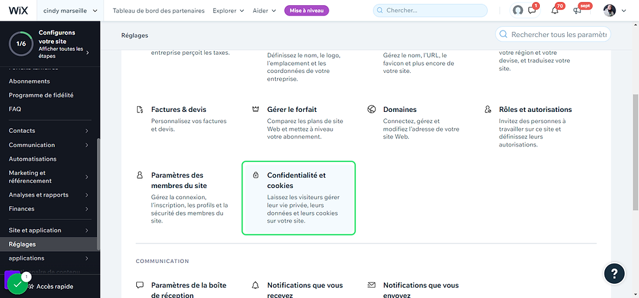Open the Explorer dropdown menu
This screenshot has height=298, width=639.
pos(228,10)
